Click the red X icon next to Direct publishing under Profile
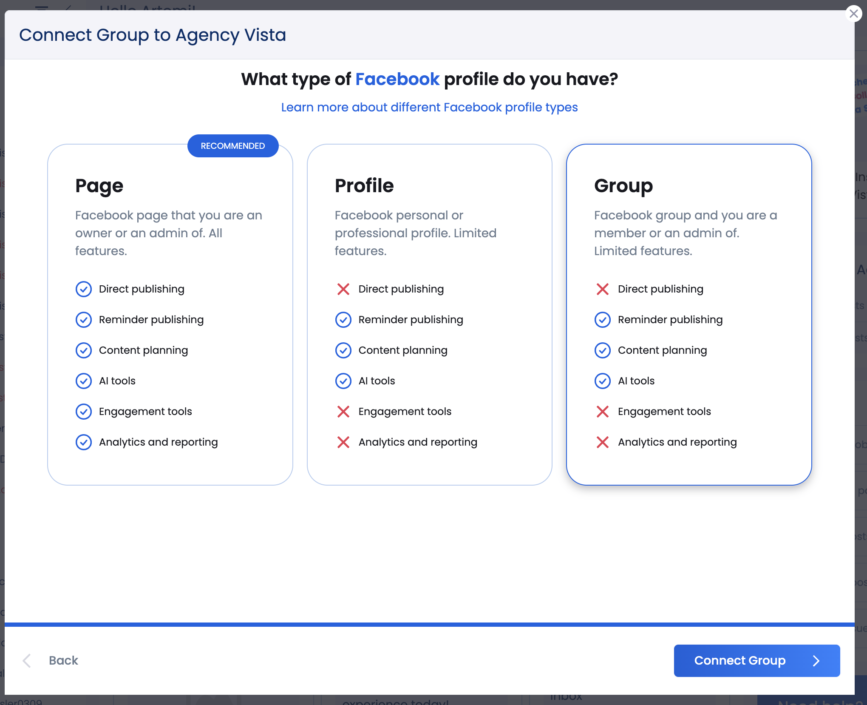Screen dimensions: 867x705 [x=343, y=289]
